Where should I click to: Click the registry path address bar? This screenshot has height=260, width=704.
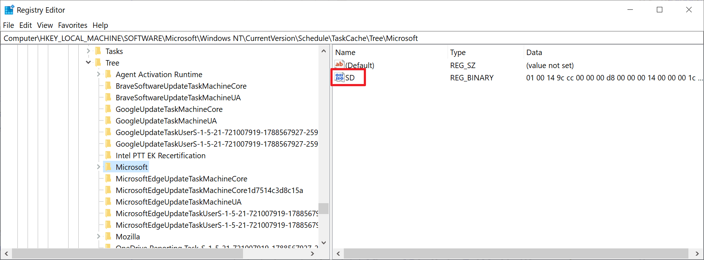click(x=352, y=38)
